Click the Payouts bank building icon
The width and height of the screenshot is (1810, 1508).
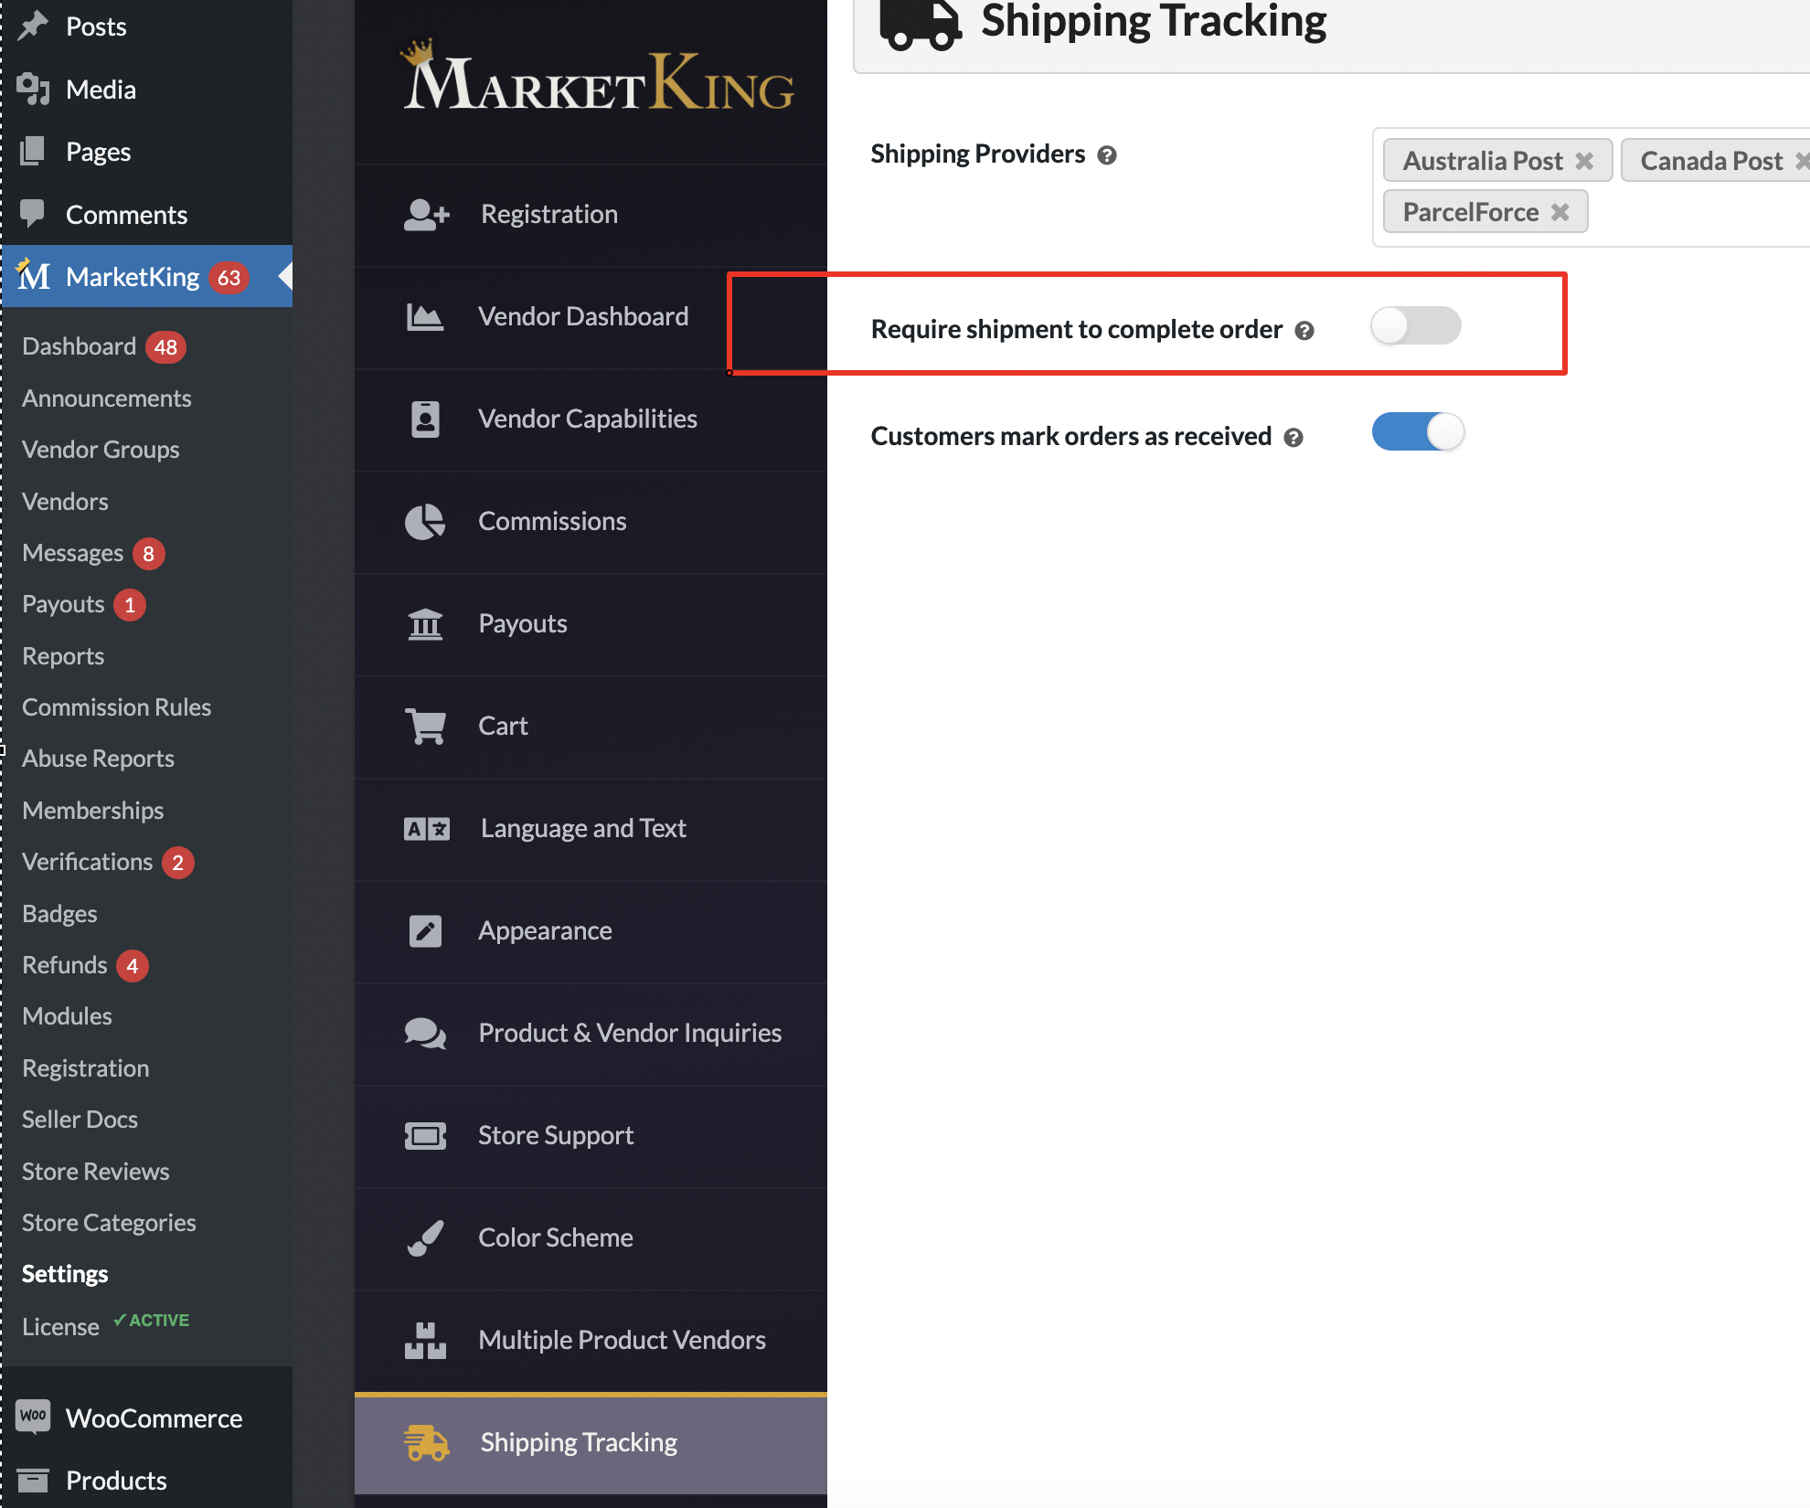[x=425, y=624]
